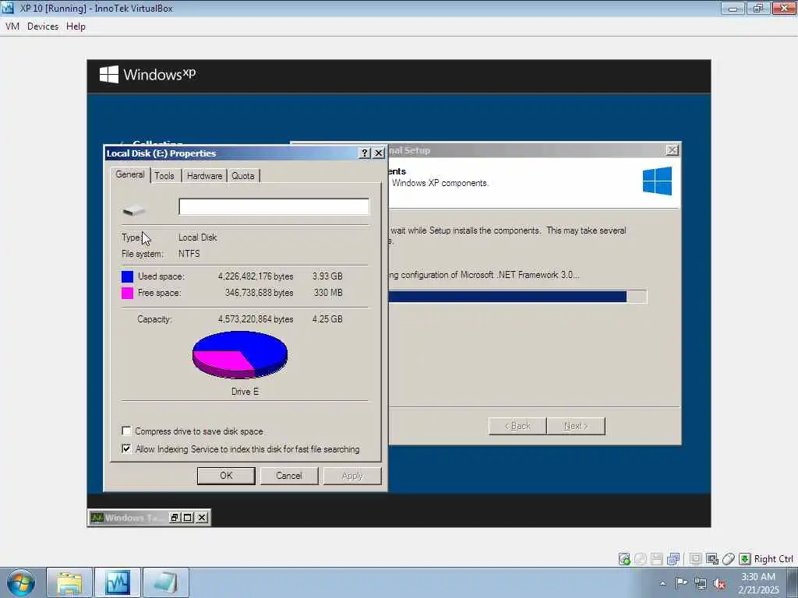Show hidden tray icons arrow
Image resolution: width=798 pixels, height=598 pixels.
[662, 583]
